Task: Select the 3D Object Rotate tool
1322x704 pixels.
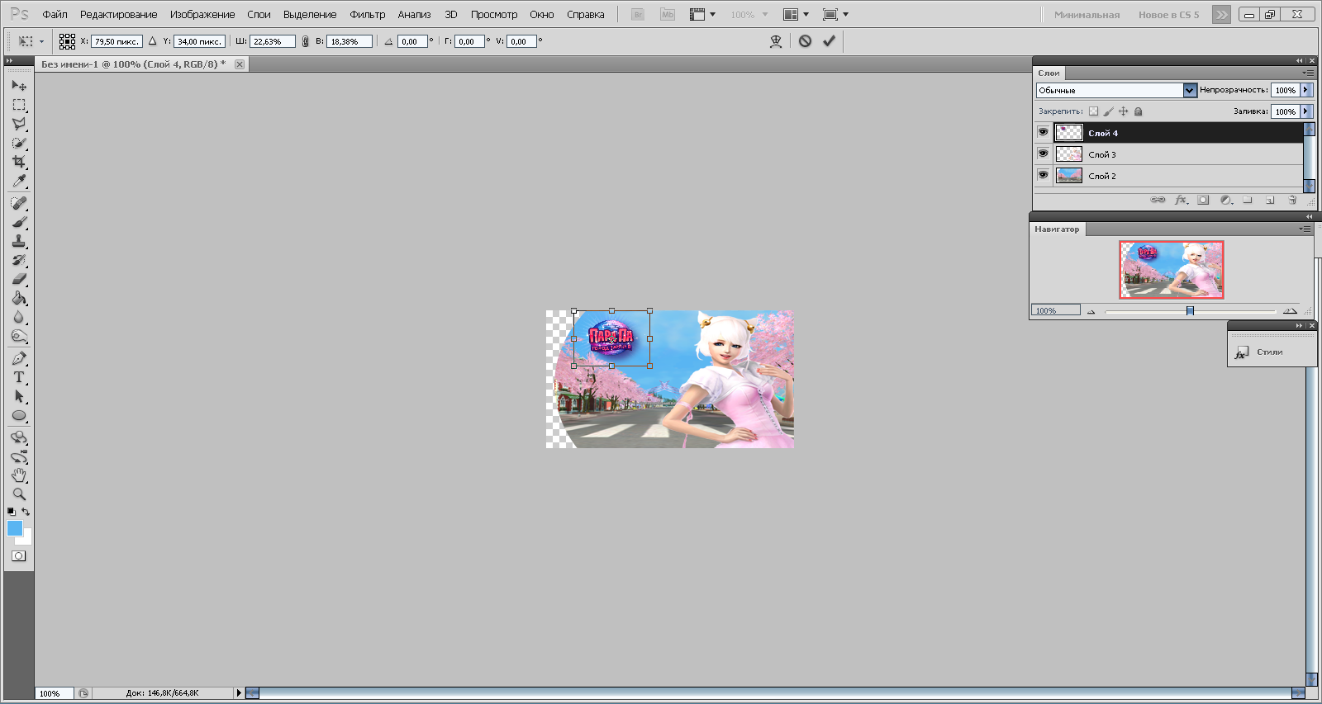Action: (x=19, y=437)
